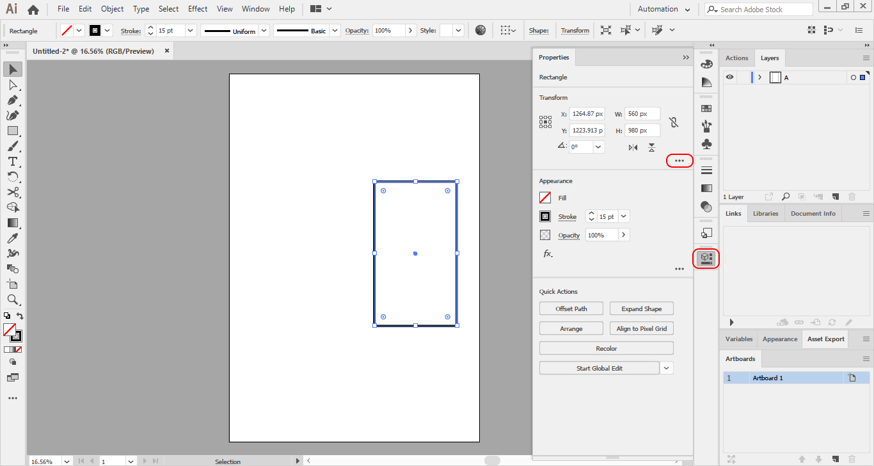This screenshot has width=874, height=466.
Task: Open the Stroke weight dropdown in control bar
Action: pos(191,30)
